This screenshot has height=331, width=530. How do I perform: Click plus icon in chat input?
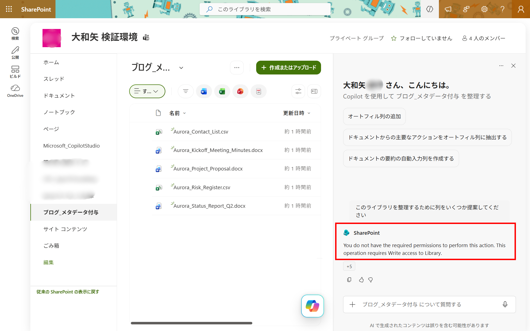(353, 305)
